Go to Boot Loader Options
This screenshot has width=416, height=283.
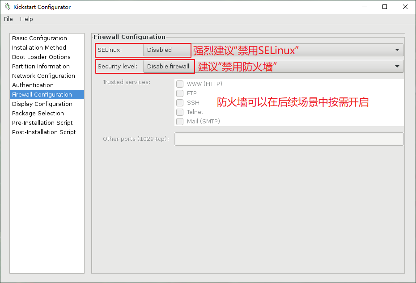click(47, 57)
